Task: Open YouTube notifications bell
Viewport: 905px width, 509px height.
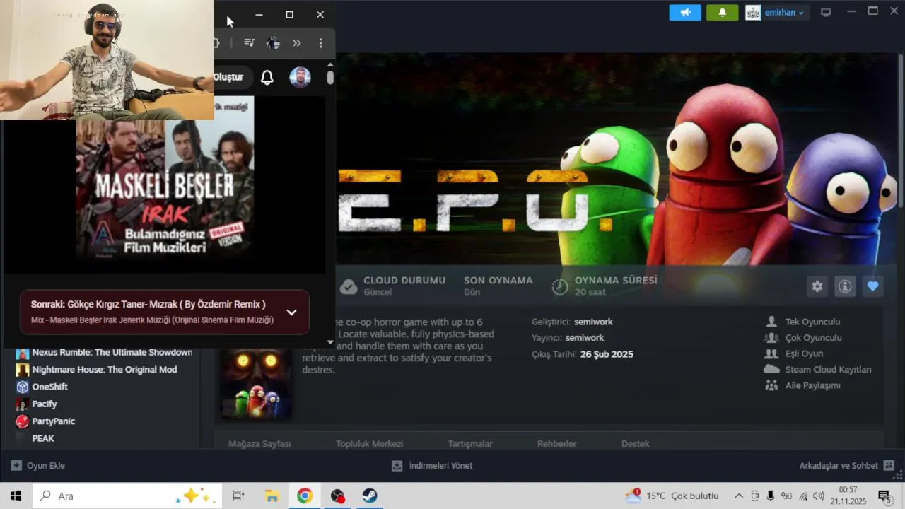Action: click(267, 78)
